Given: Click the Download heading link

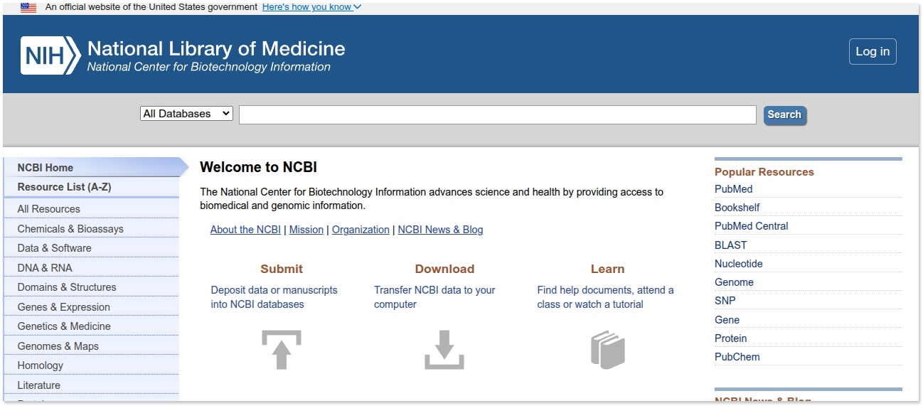Looking at the screenshot, I should [x=444, y=269].
